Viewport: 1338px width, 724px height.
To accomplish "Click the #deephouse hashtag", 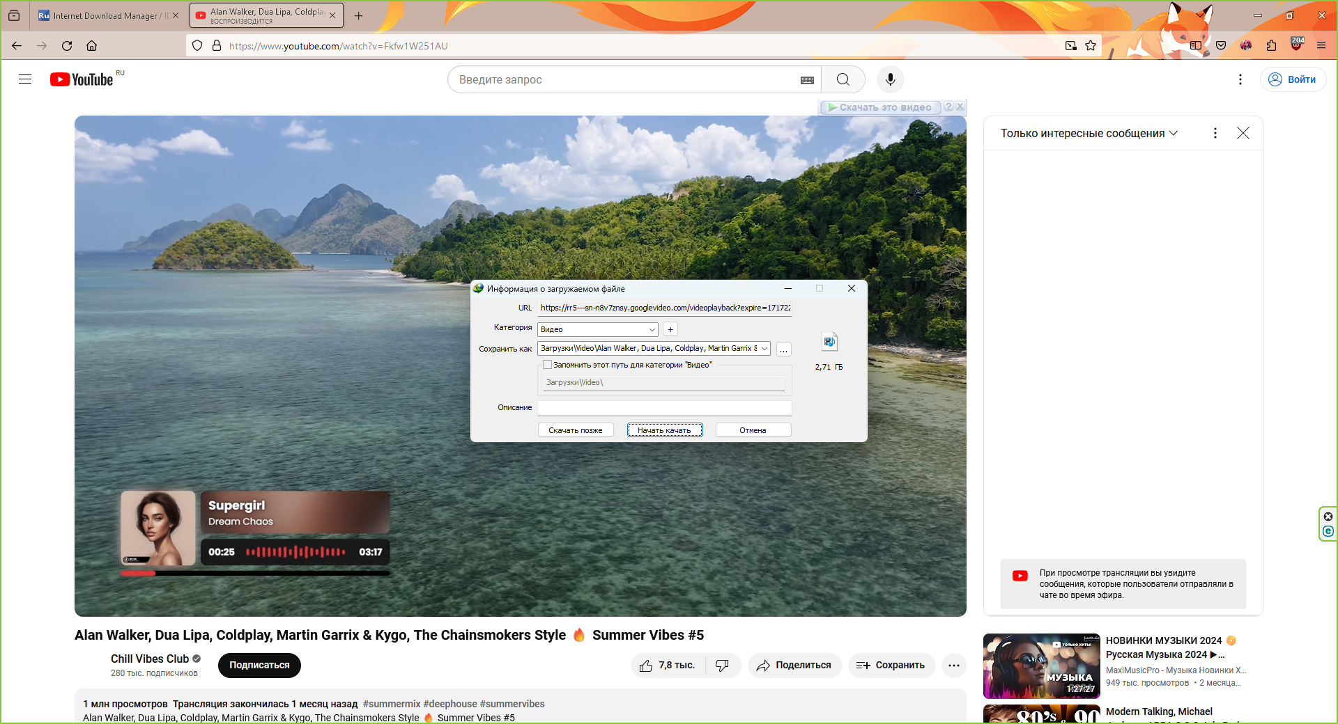I will (450, 704).
